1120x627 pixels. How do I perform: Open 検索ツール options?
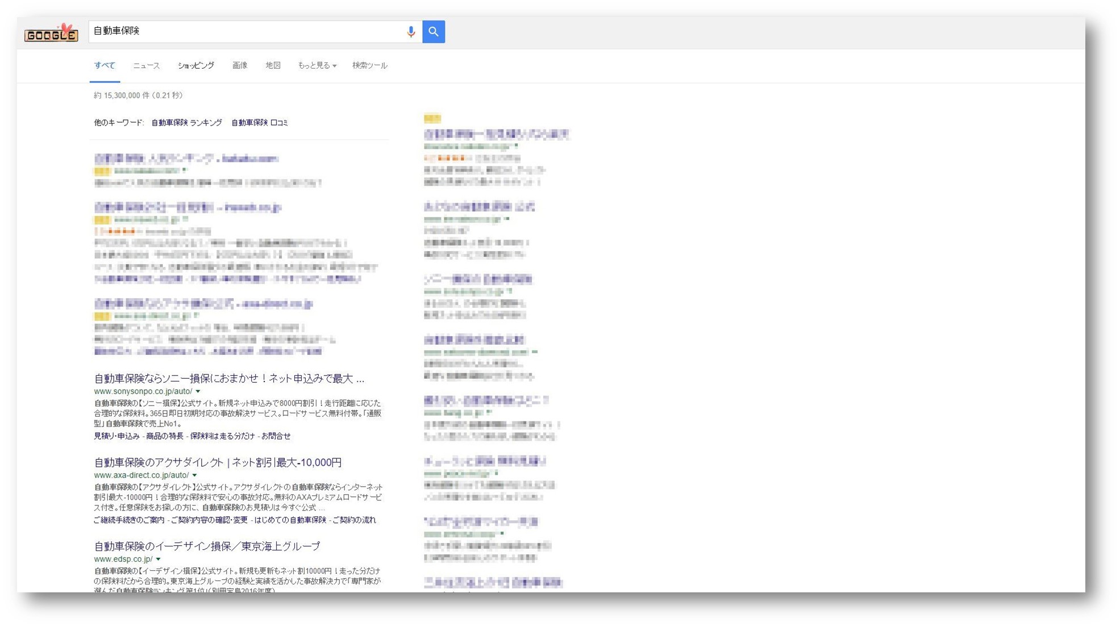click(370, 66)
